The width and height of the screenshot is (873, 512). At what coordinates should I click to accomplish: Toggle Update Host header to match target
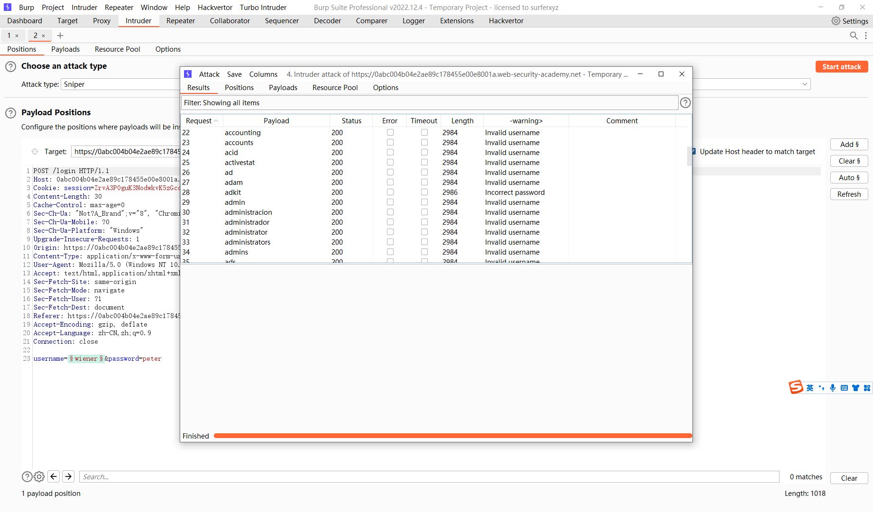pyautogui.click(x=693, y=152)
